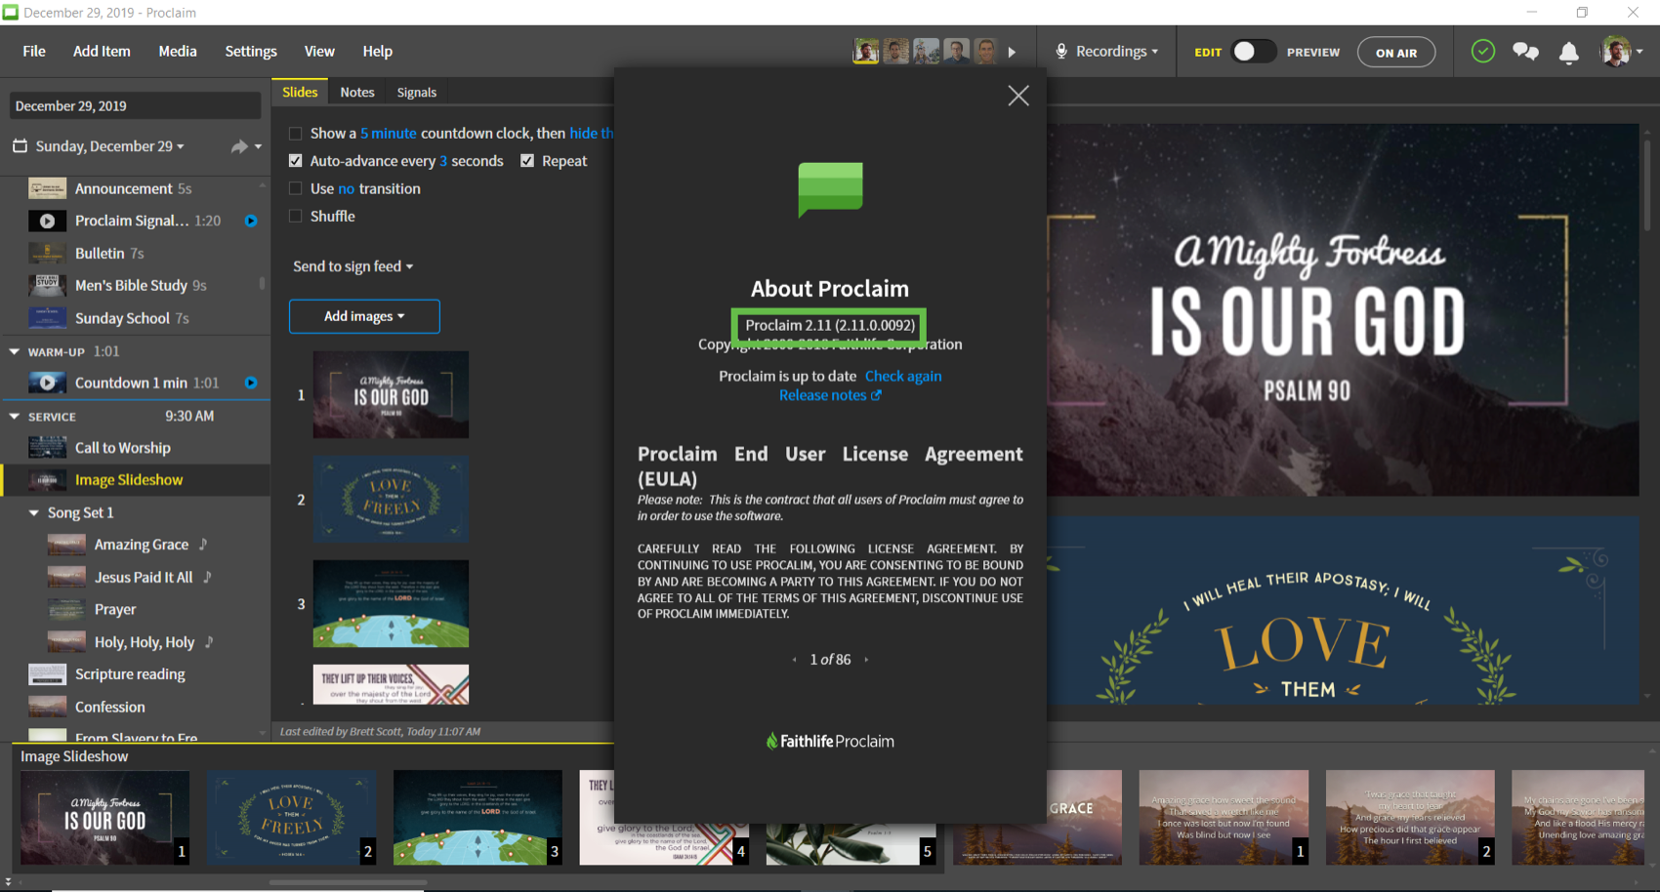
Task: Switch to the Notes tab
Action: [x=357, y=92]
